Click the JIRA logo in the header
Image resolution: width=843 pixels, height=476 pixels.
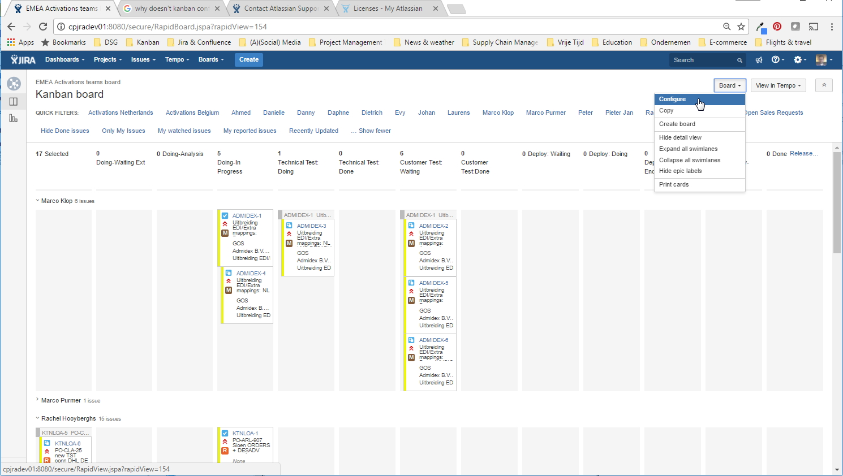pyautogui.click(x=23, y=60)
